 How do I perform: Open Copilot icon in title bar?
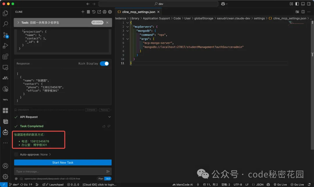coord(223,4)
